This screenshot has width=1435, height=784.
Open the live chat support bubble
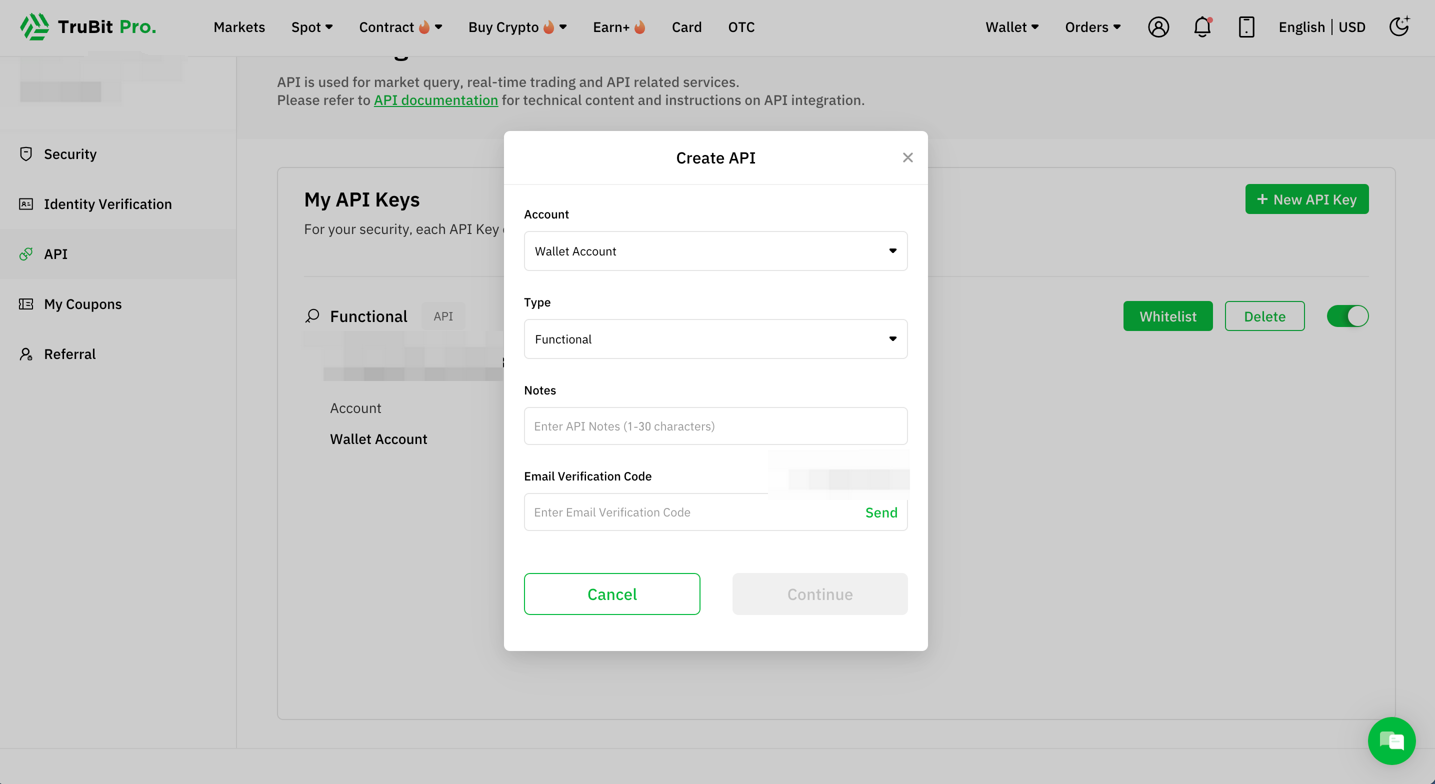pyautogui.click(x=1391, y=740)
